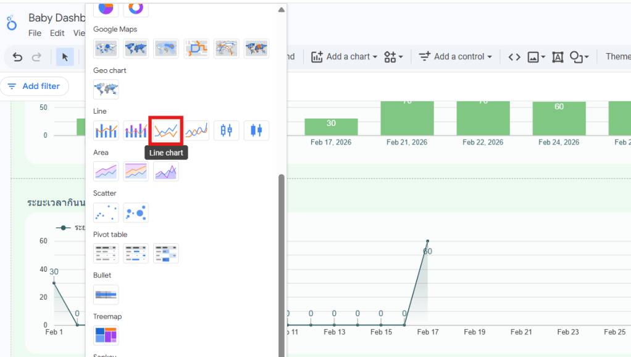Screen dimensions: 631x357
Task: Pick the Geo chart thumbnail
Action: [106, 90]
